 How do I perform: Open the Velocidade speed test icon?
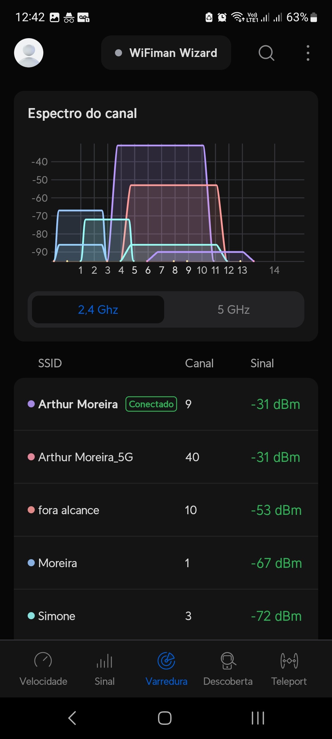coord(43,660)
